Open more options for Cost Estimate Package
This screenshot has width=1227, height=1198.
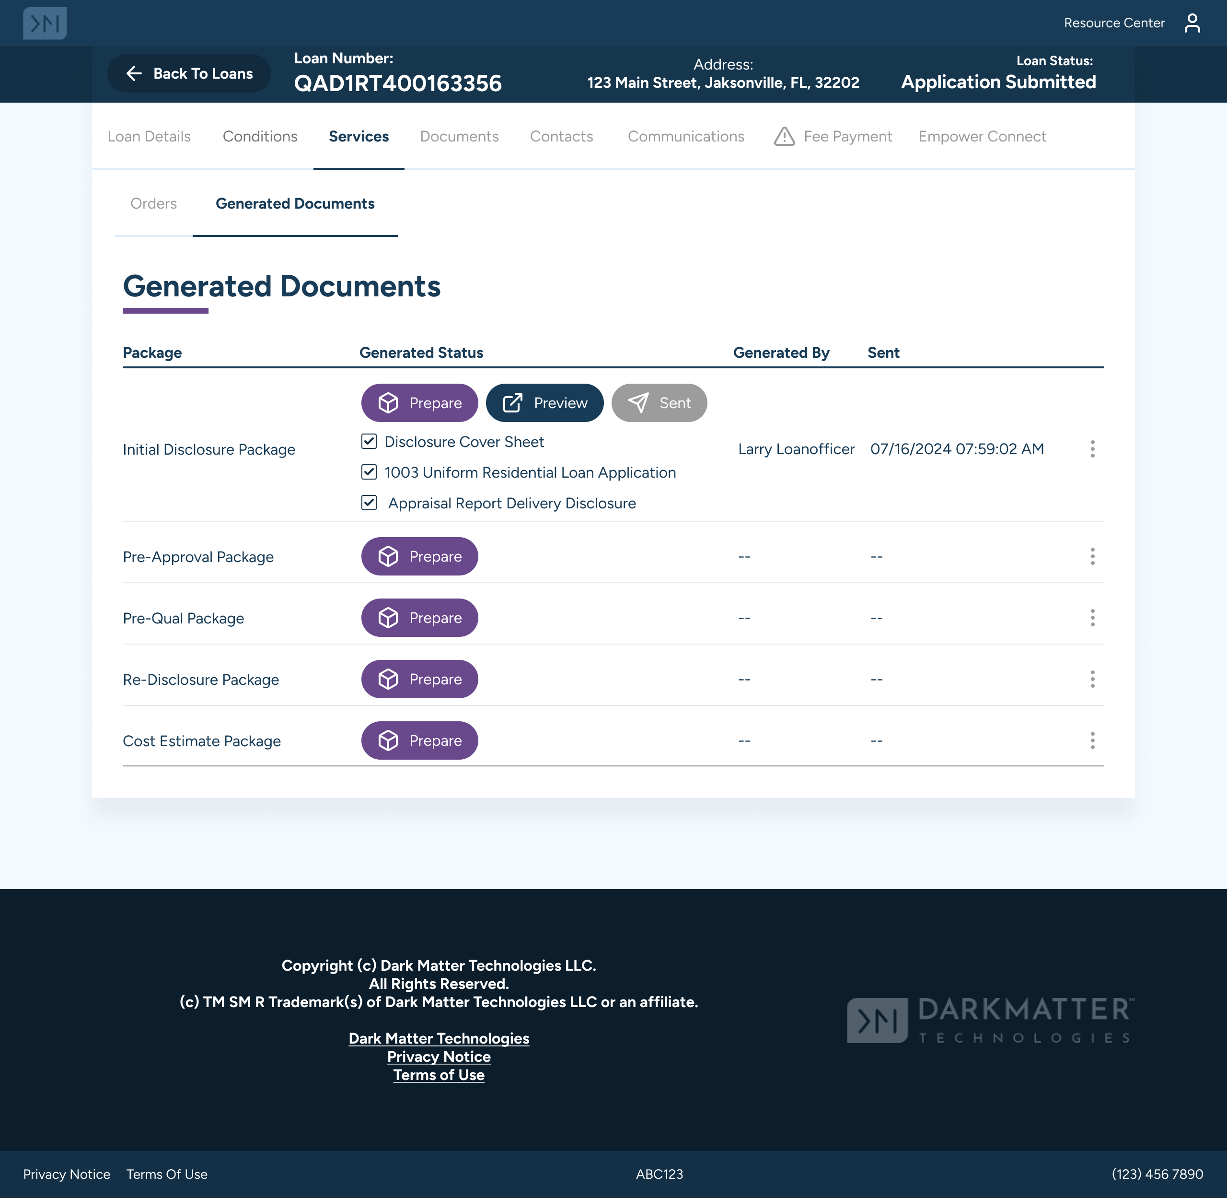click(1092, 740)
